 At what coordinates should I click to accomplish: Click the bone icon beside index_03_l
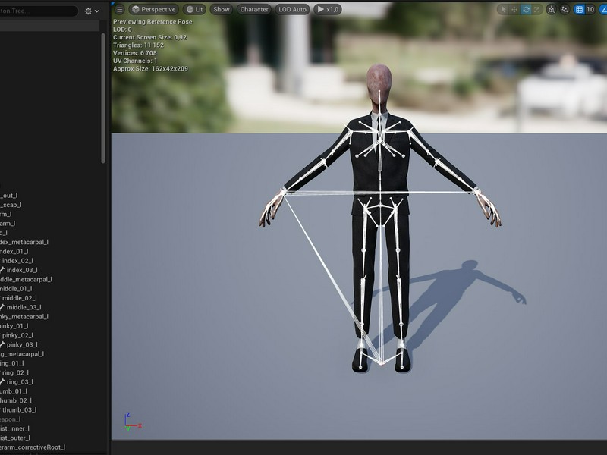point(2,270)
